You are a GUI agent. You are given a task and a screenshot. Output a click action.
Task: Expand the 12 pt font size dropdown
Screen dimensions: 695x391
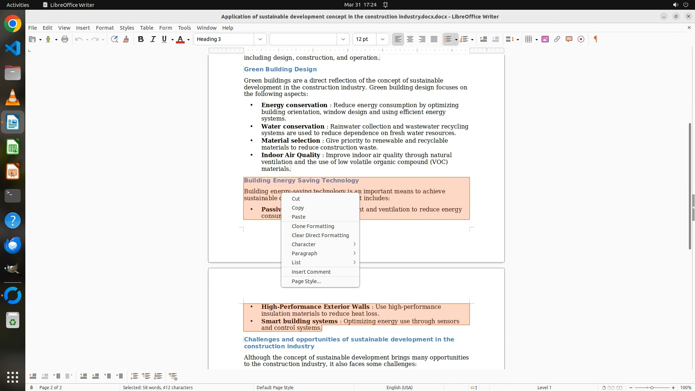pos(382,39)
